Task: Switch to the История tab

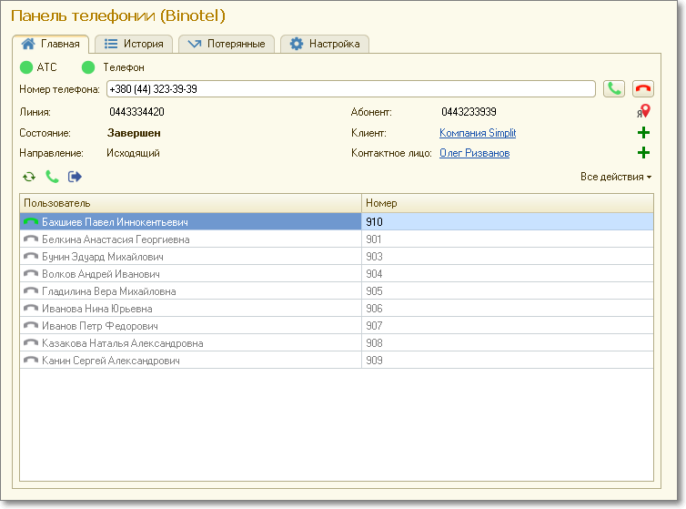Action: coord(134,44)
